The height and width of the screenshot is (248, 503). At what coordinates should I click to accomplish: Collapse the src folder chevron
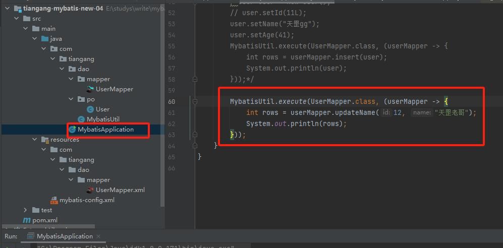16,19
